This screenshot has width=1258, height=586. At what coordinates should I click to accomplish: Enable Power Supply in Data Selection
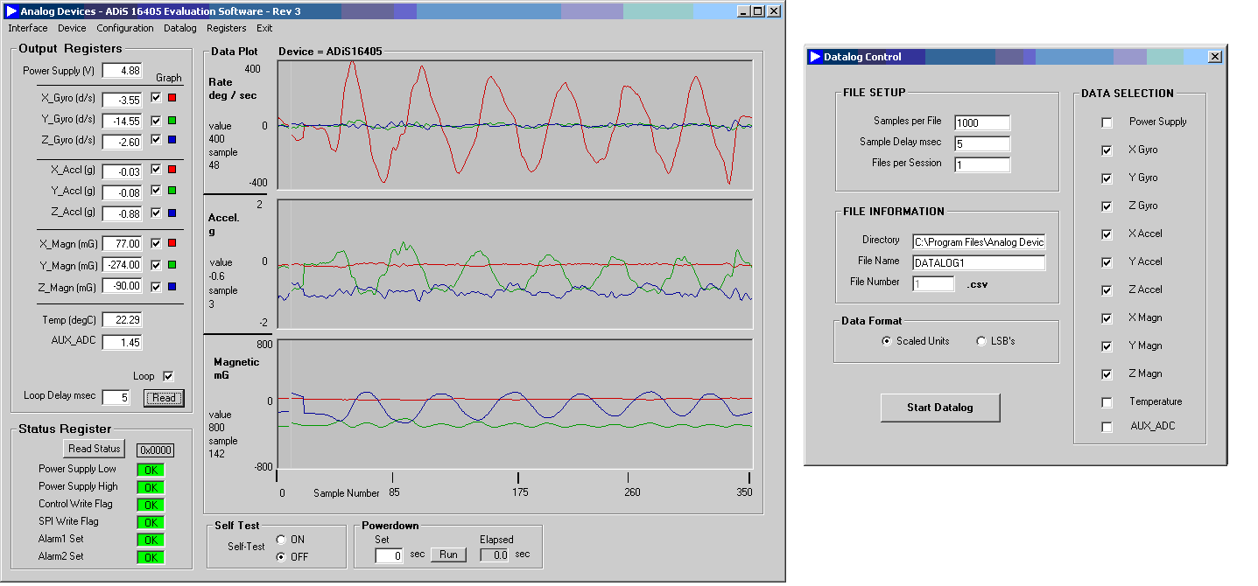(1107, 122)
